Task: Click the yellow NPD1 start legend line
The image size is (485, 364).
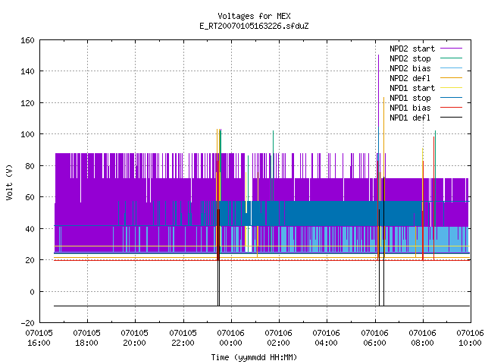Action: point(452,88)
